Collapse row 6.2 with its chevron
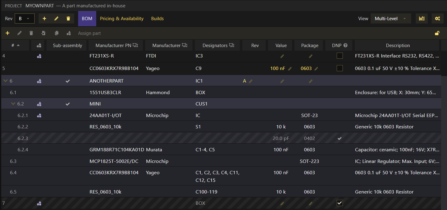This screenshot has width=447, height=210. [x=13, y=104]
